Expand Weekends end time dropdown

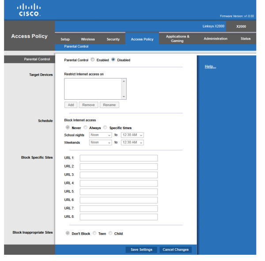pyautogui.click(x=132, y=142)
